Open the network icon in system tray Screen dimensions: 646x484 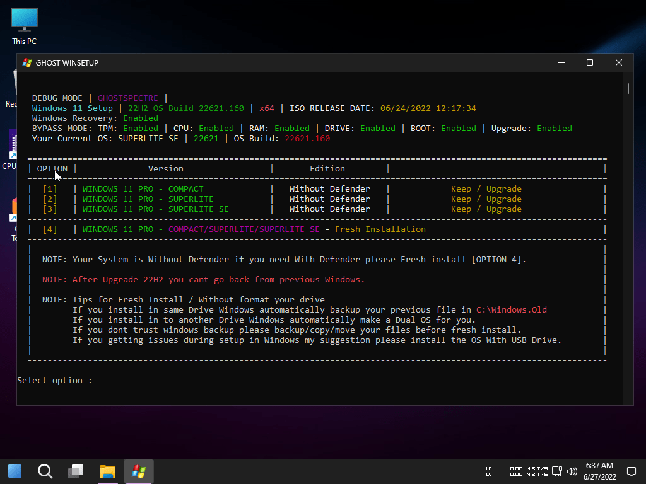tap(556, 471)
